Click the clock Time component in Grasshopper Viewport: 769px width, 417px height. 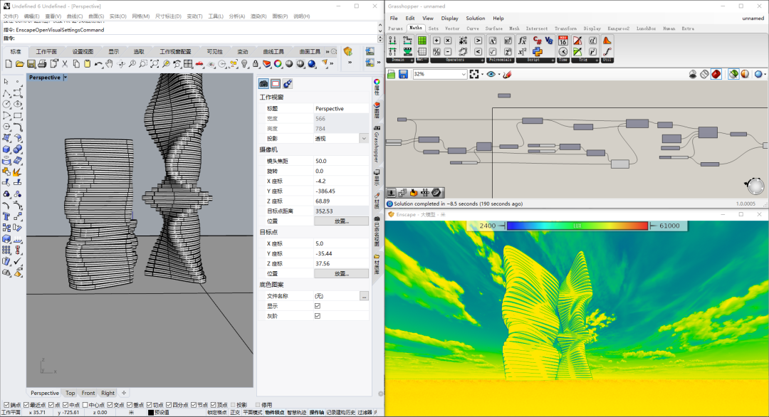tap(563, 51)
